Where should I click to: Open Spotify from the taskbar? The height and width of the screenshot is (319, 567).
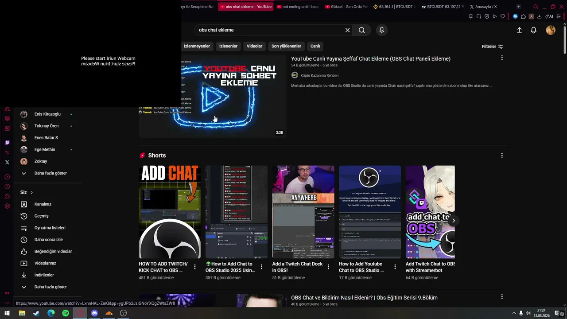click(66, 313)
